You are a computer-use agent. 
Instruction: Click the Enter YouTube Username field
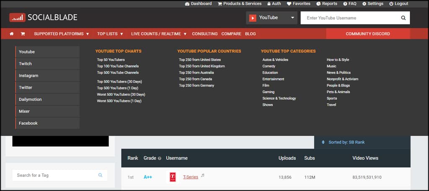(x=350, y=18)
